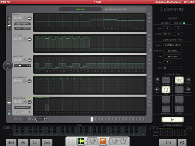Change the Tempo note value selector
The image size is (195, 146).
pyautogui.click(x=167, y=62)
